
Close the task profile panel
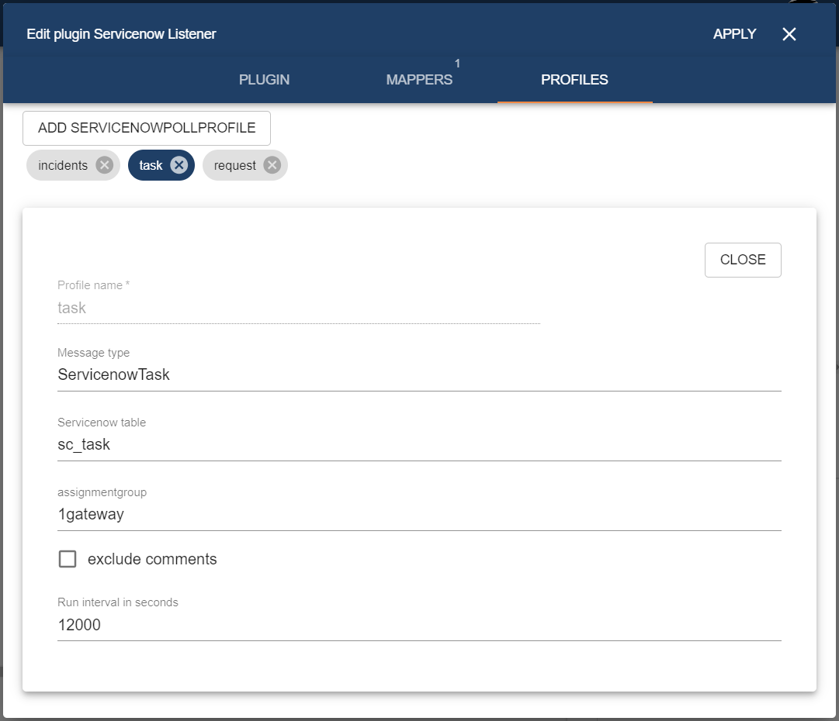point(743,260)
